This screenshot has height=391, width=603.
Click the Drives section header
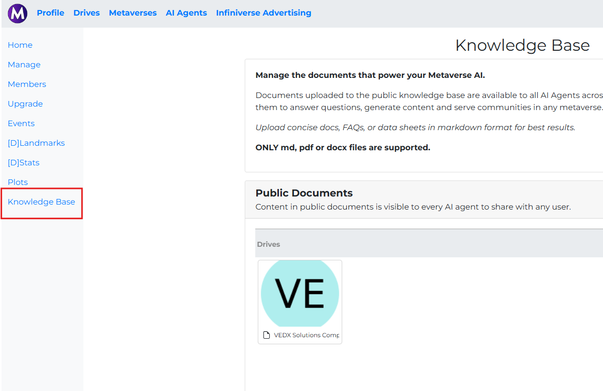(268, 244)
